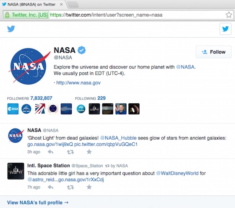Click the Intl. Space Station tweet avatar
Screen dimensions: 235x208
pos(16,171)
